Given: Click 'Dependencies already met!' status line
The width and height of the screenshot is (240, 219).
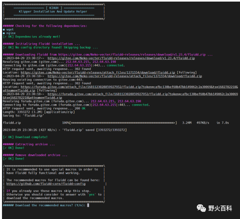Looking at the screenshot, I should [x=32, y=37].
